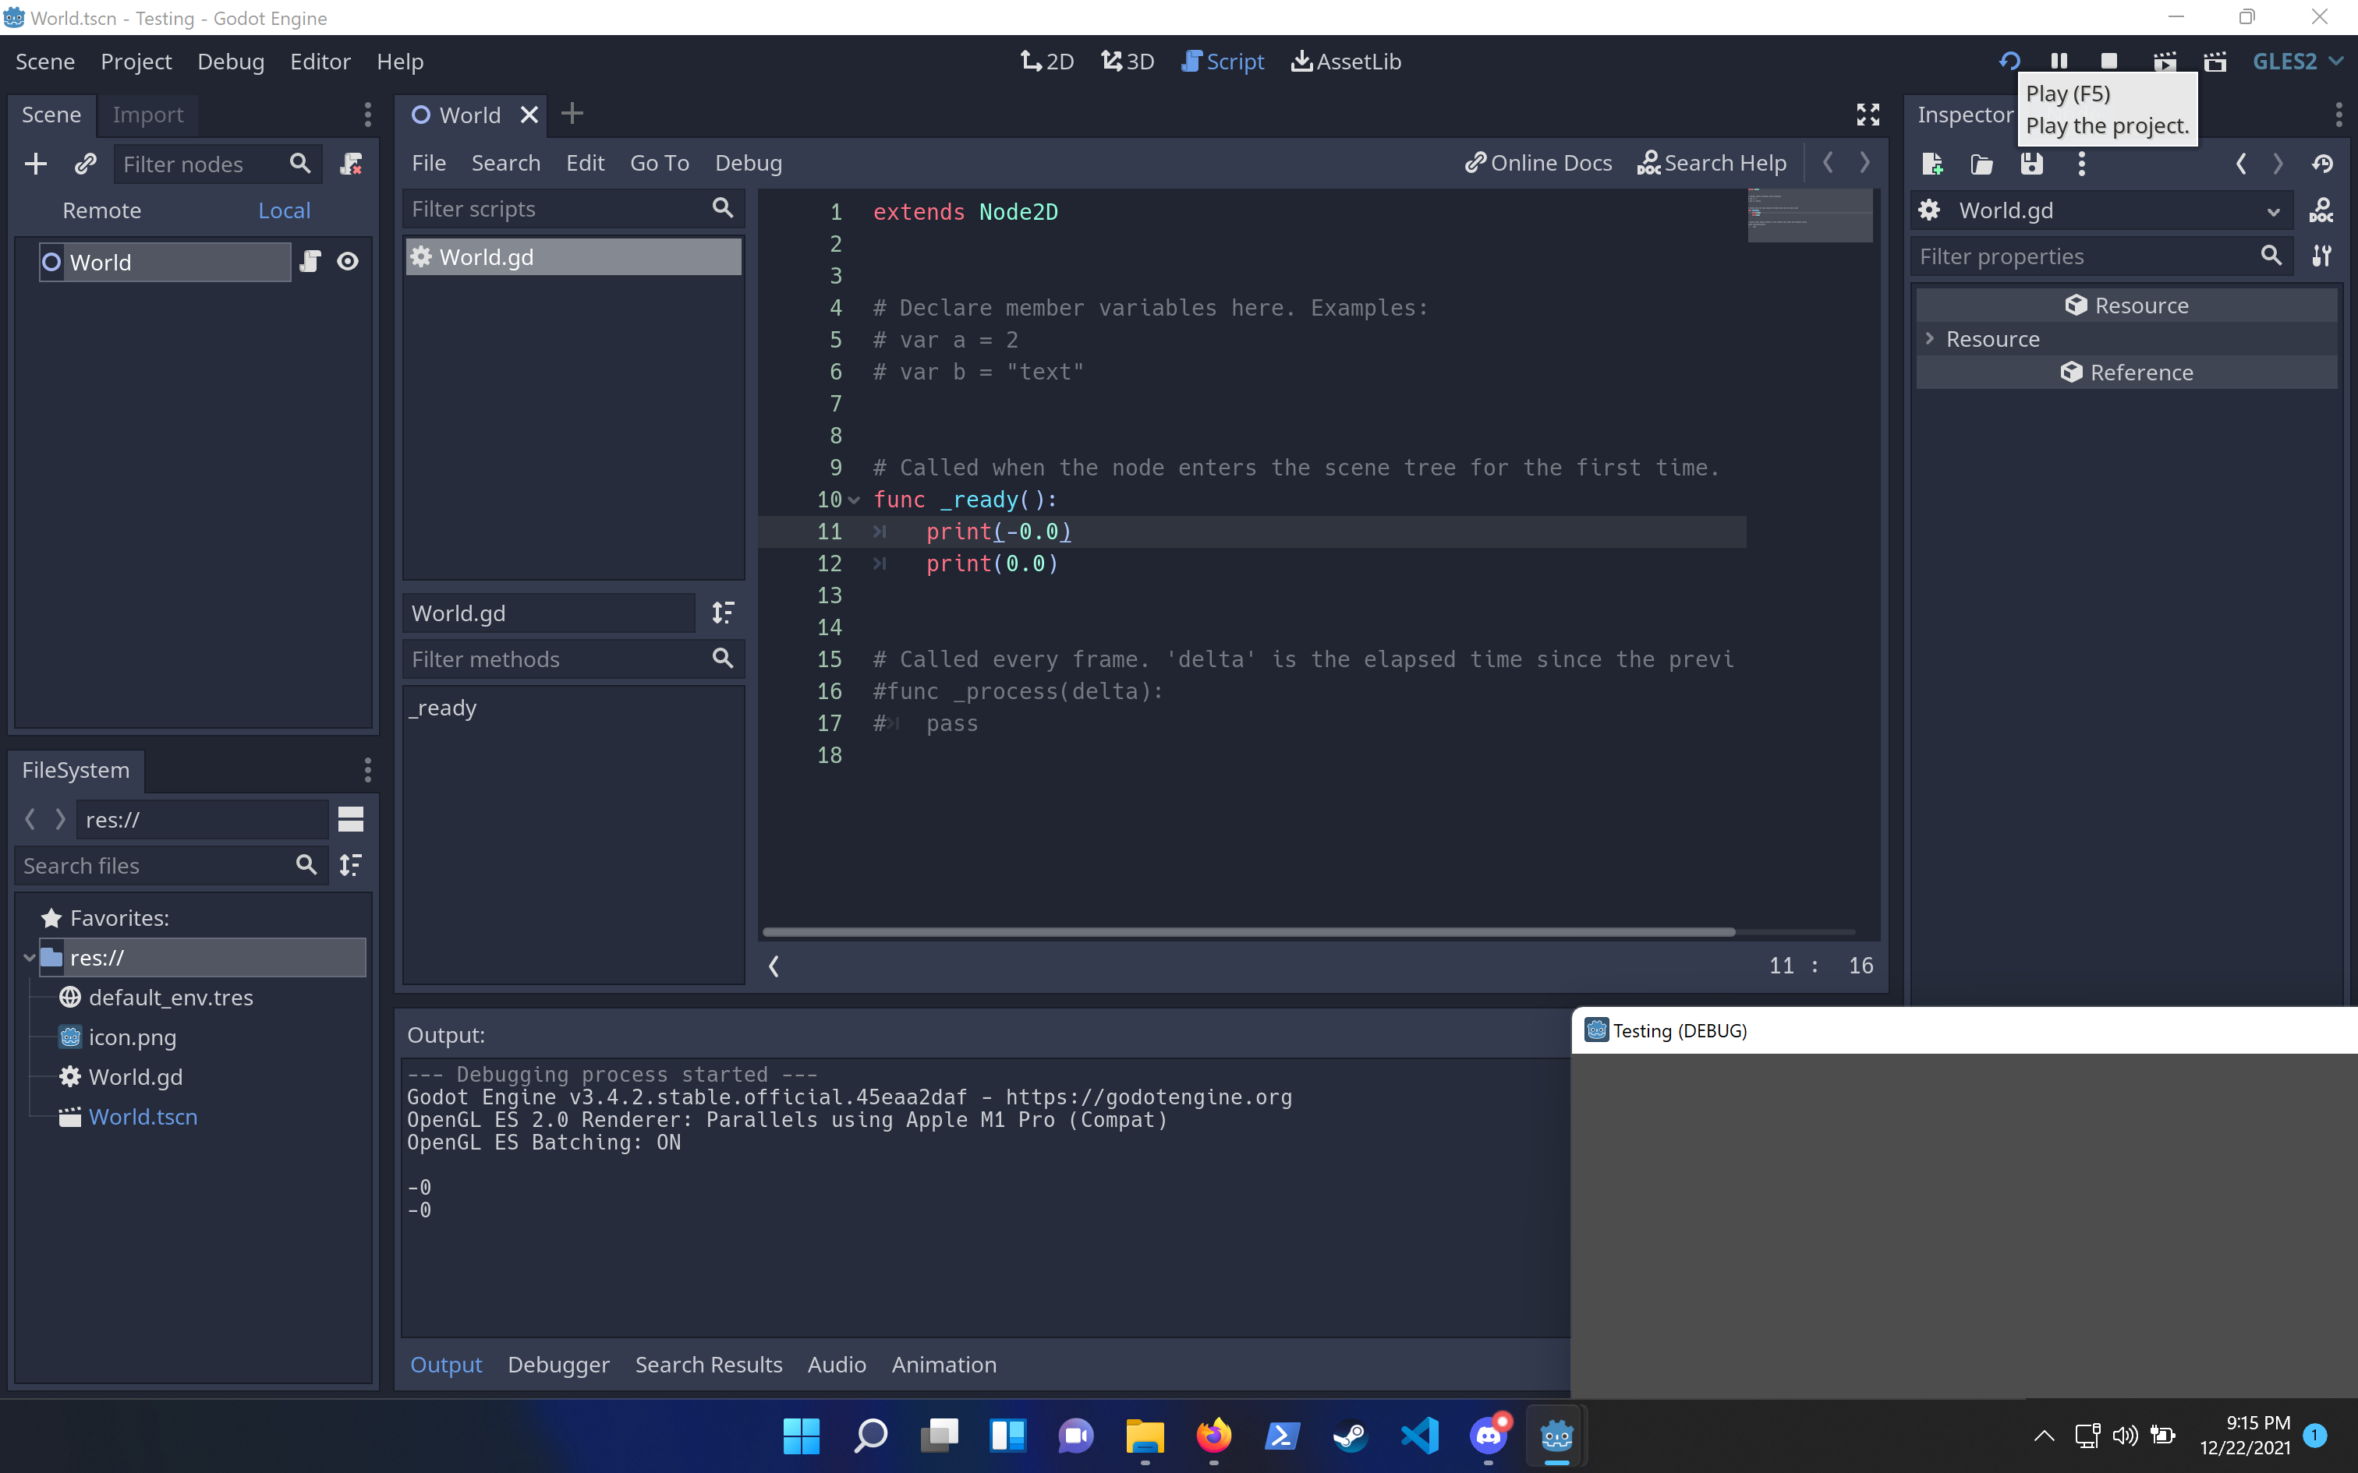The image size is (2358, 1473).
Task: Show the Local scene tree
Action: click(x=285, y=210)
